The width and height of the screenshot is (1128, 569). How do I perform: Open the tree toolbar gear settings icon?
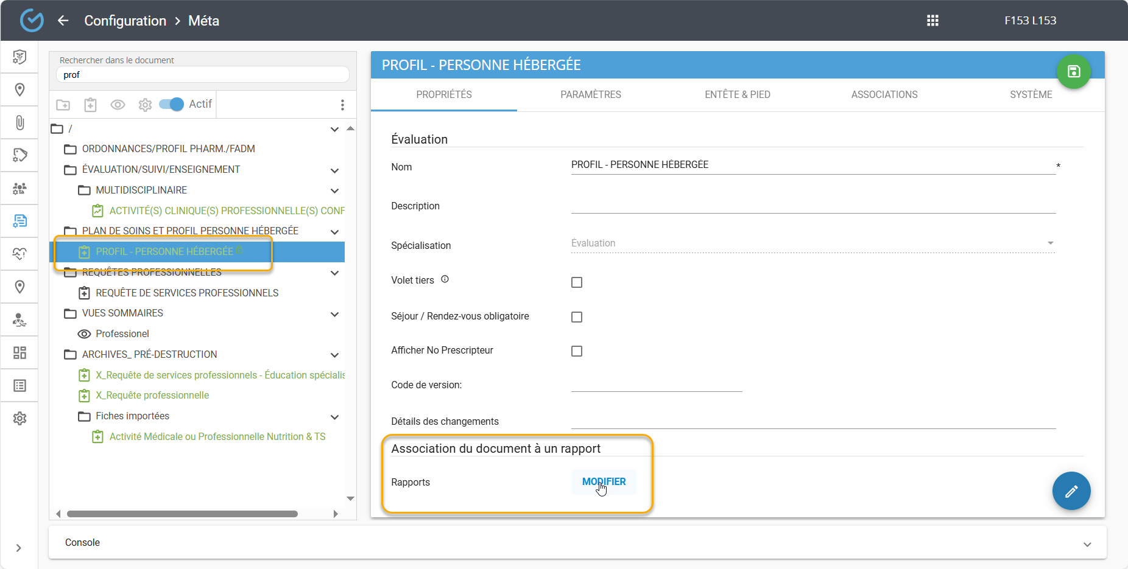[x=145, y=105]
